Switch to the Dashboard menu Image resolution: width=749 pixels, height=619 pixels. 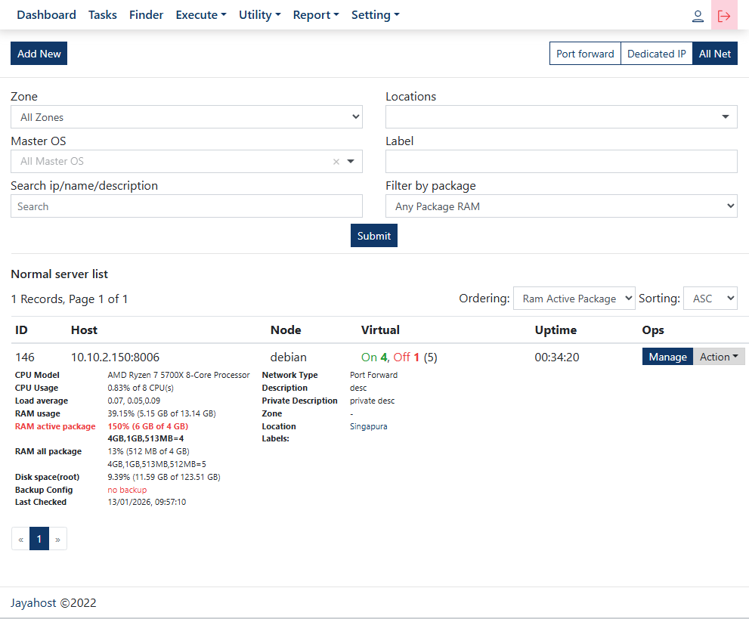click(x=46, y=14)
